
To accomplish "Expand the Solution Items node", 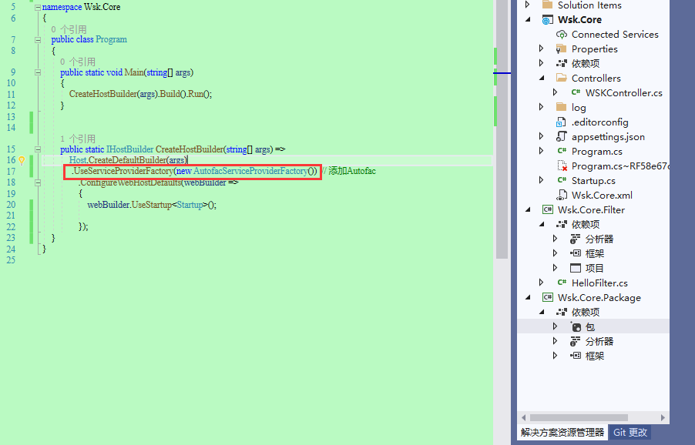I will (528, 5).
